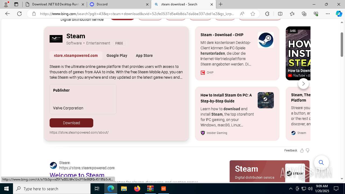Click the Steam thumbnail in Insider Gaming card
This screenshot has height=194, width=345.
point(266,100)
